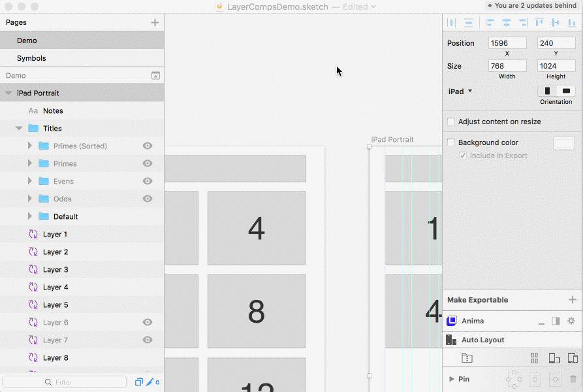Screen dimensions: 583x392
Task: Align layers to vertical middle
Action: pos(556,23)
